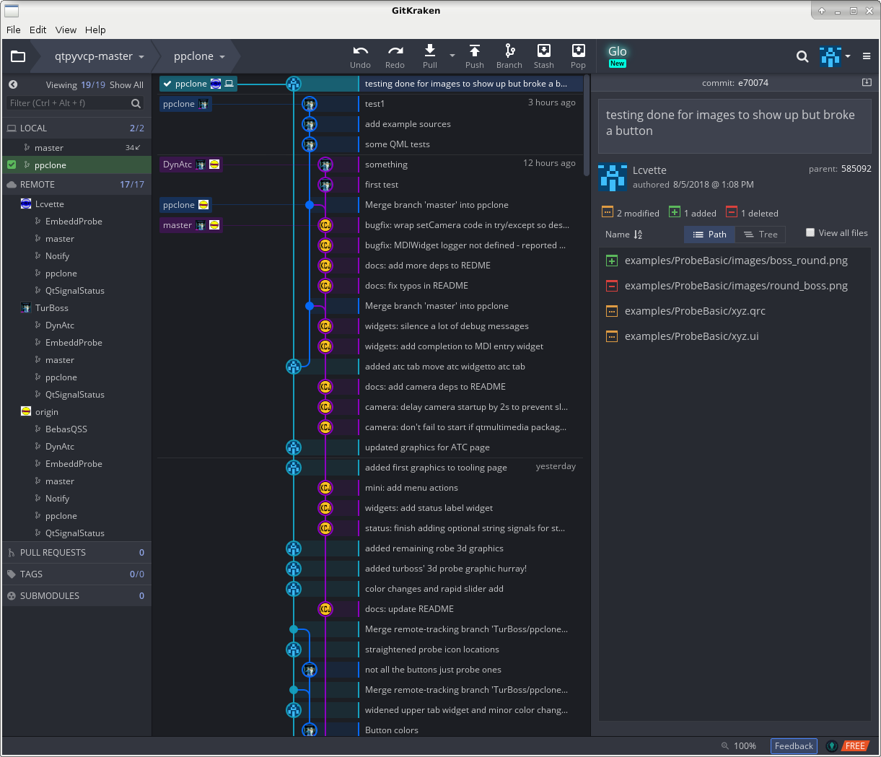Screen dimensions: 881x757
Task: Stash changes with the Stash icon
Action: (544, 50)
